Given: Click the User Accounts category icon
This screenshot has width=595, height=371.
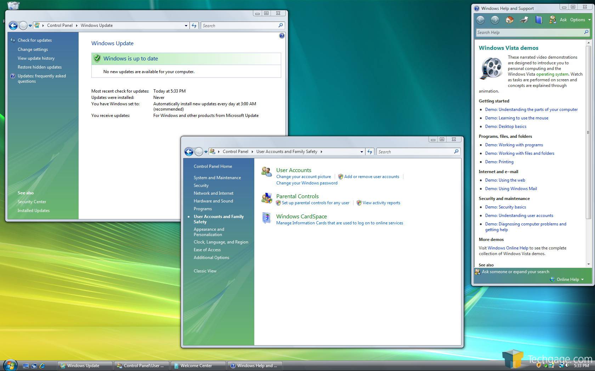Looking at the screenshot, I should pos(266,172).
